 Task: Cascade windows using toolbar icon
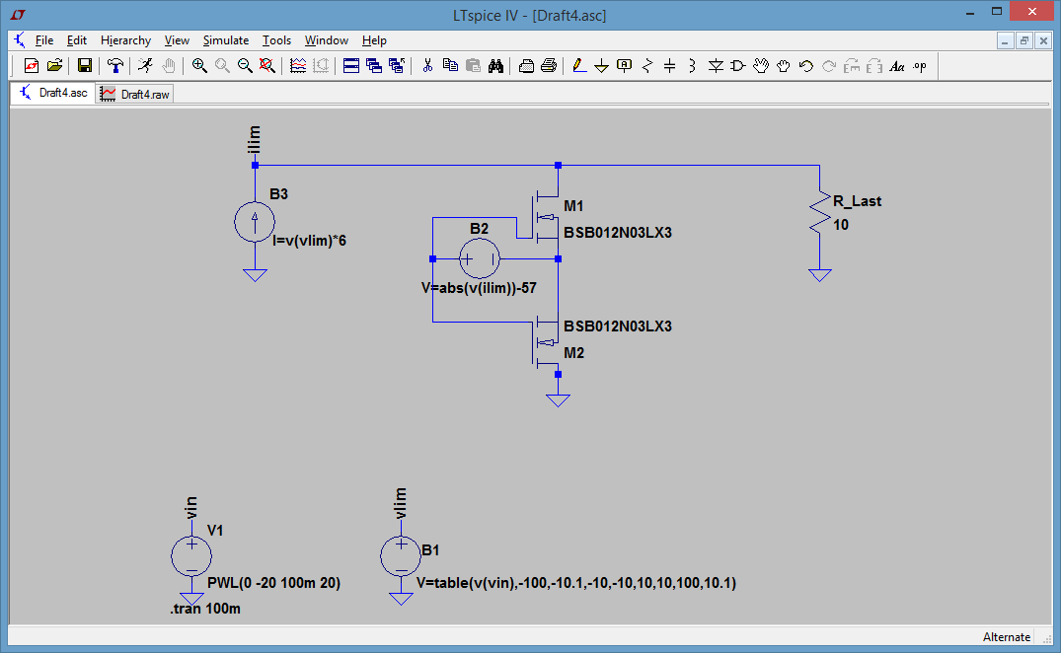373,65
